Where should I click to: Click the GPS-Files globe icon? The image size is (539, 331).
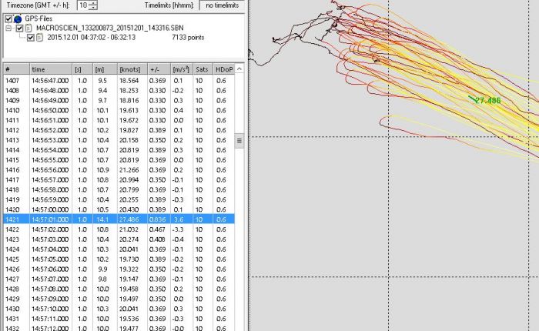point(18,18)
